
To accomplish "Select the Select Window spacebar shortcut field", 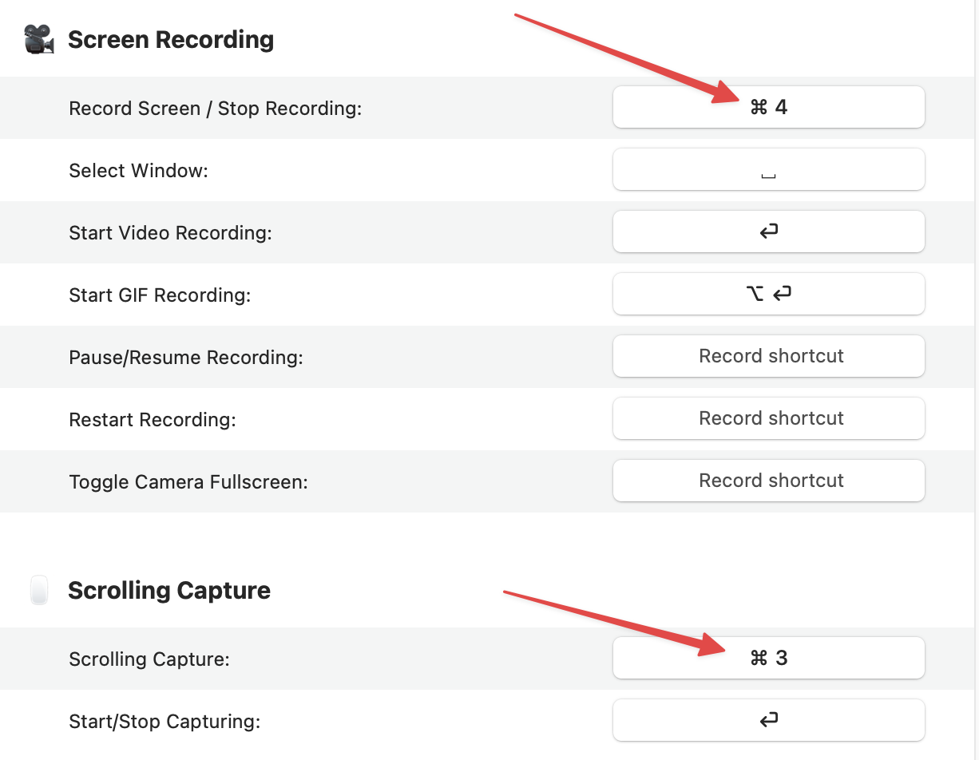I will [768, 169].
